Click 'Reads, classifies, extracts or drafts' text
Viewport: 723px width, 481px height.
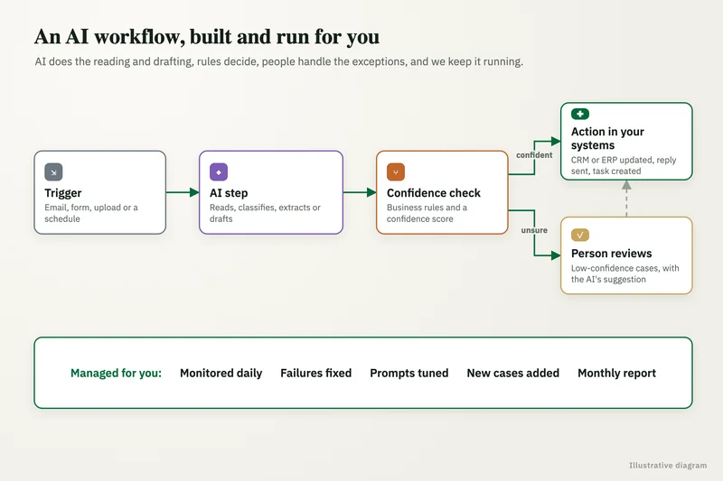point(265,213)
